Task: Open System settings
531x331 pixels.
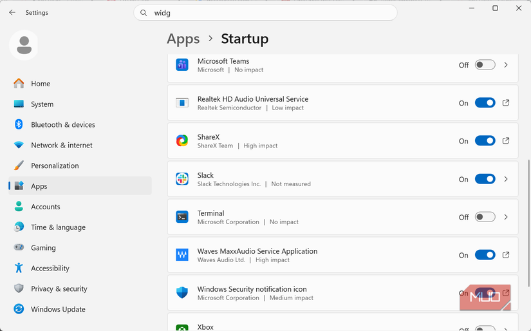Action: point(80,104)
